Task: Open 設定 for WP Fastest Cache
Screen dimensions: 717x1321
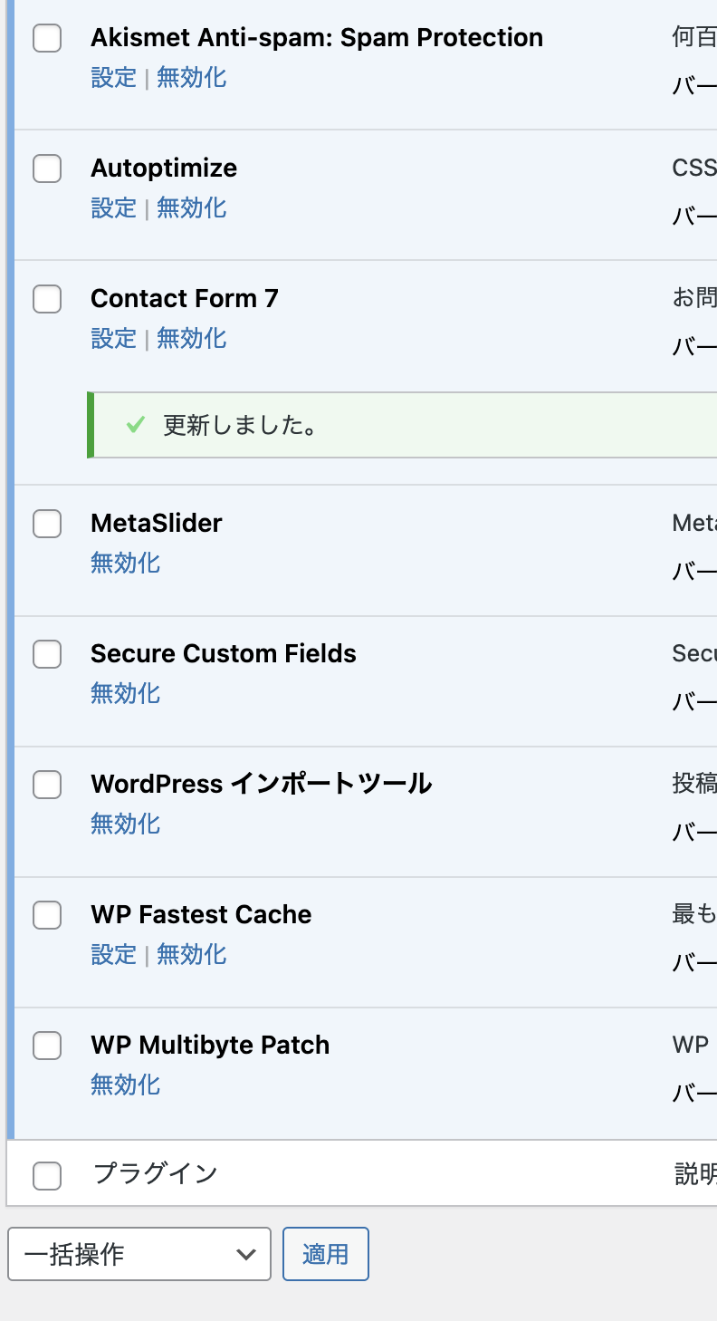Action: pos(113,955)
